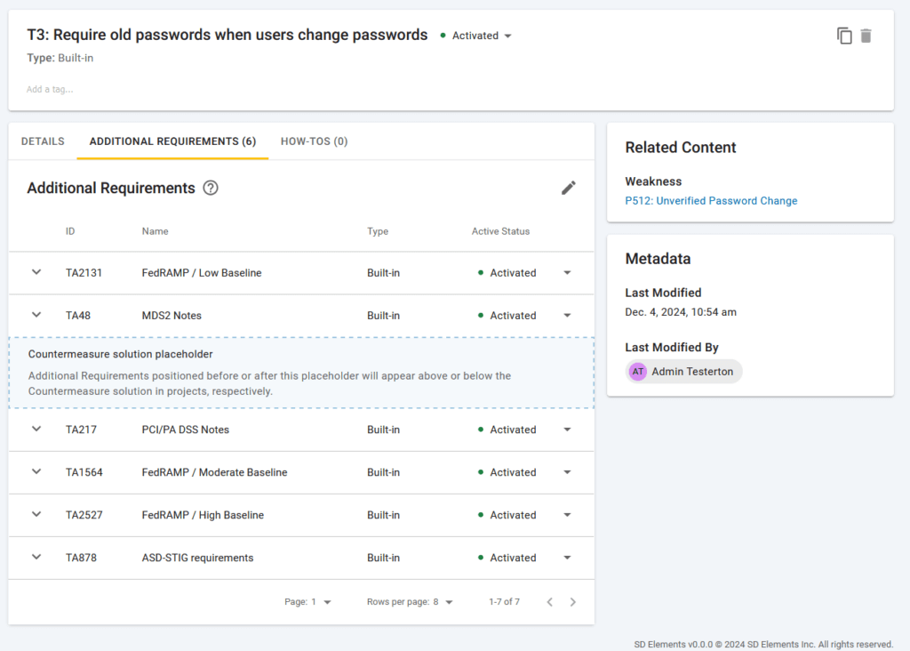Click the MDS2 Notes name cell
This screenshot has width=910, height=651.
[x=172, y=316]
